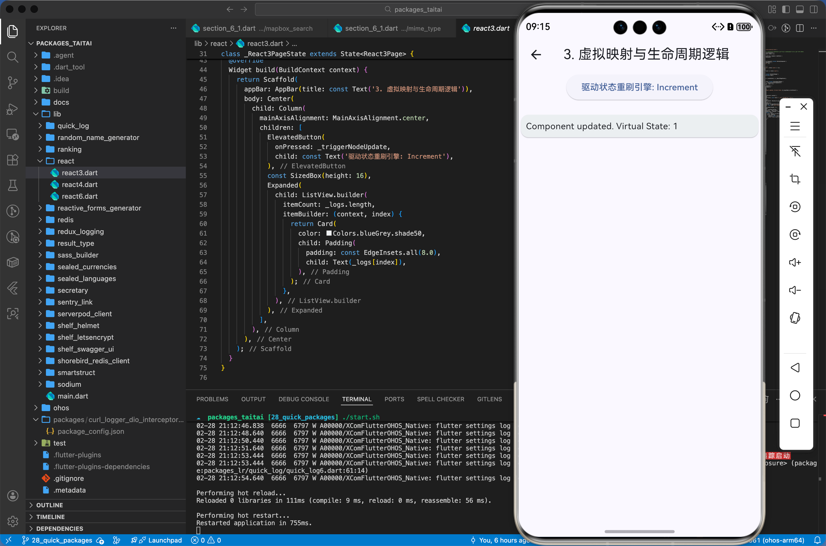Click the emulator volume up icon
The width and height of the screenshot is (826, 546).
tap(795, 262)
